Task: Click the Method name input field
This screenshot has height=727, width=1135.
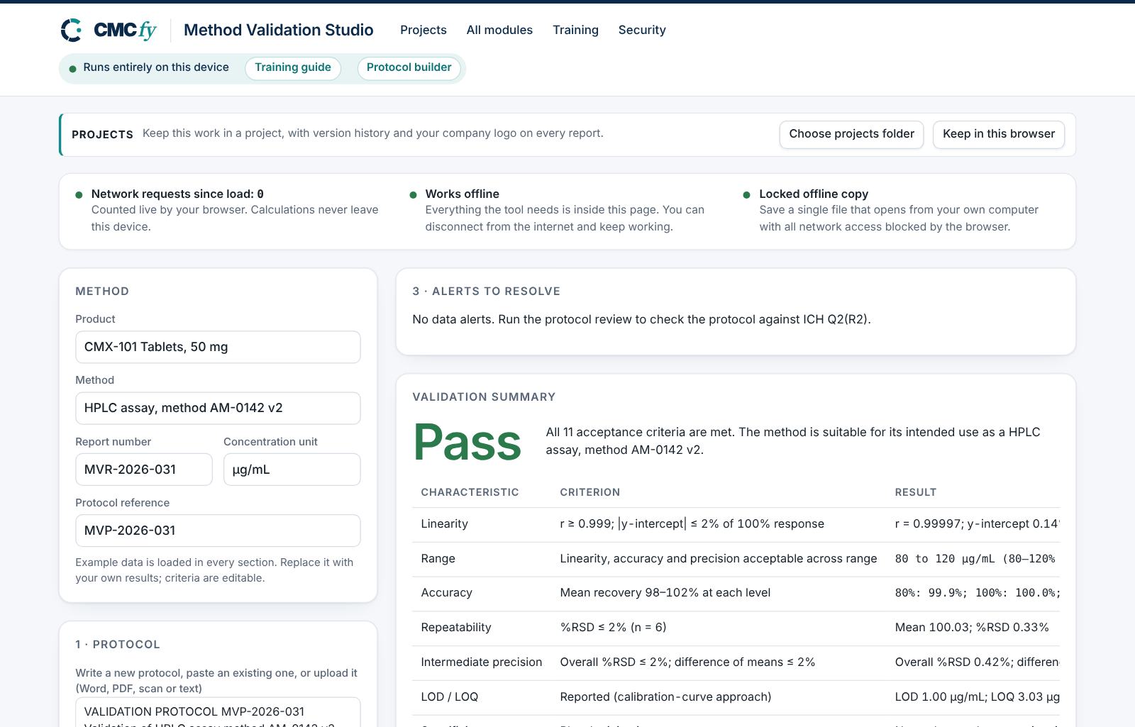Action: click(218, 408)
